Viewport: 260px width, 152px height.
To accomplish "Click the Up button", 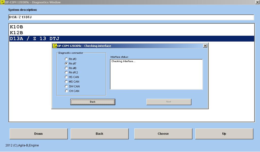I will pos(224,134).
